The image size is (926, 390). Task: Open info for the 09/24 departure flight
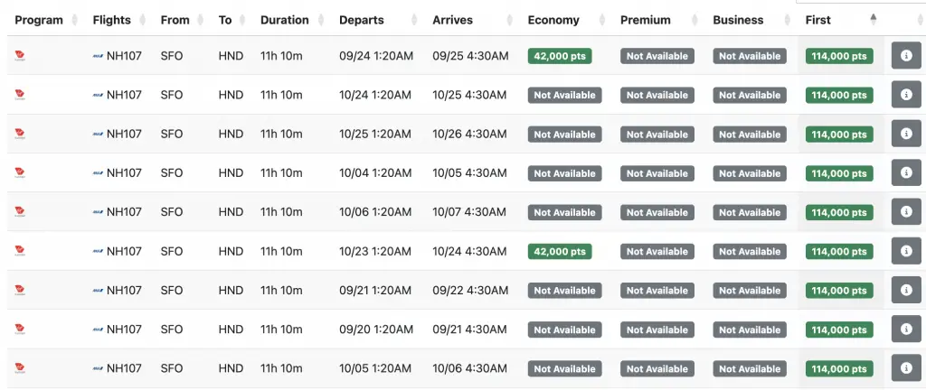pyautogui.click(x=906, y=56)
